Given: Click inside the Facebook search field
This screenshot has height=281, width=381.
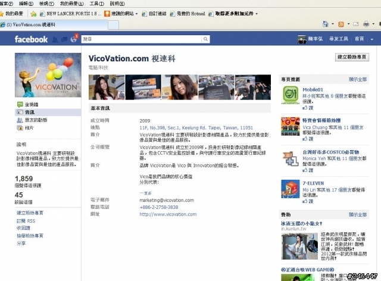Looking at the screenshot, I should pos(142,39).
